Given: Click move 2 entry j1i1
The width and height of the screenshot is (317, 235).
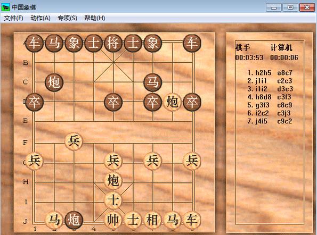Looking at the screenshot, I should pyautogui.click(x=261, y=81).
